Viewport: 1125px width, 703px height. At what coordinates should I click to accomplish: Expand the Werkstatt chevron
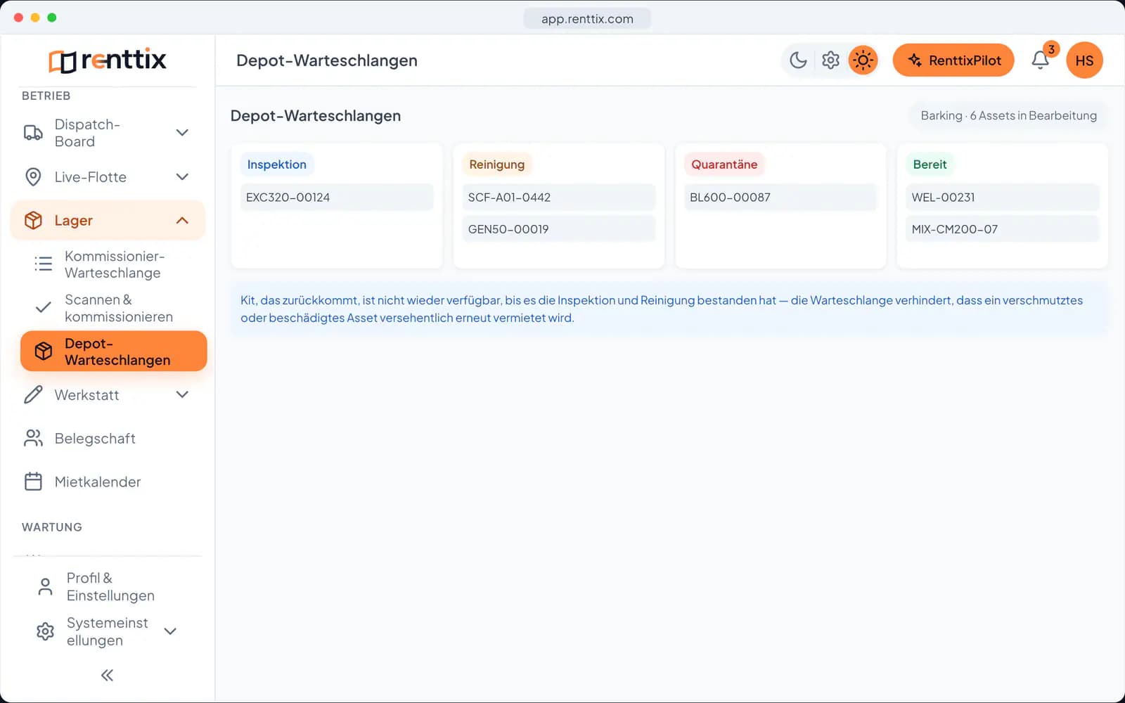(x=182, y=395)
